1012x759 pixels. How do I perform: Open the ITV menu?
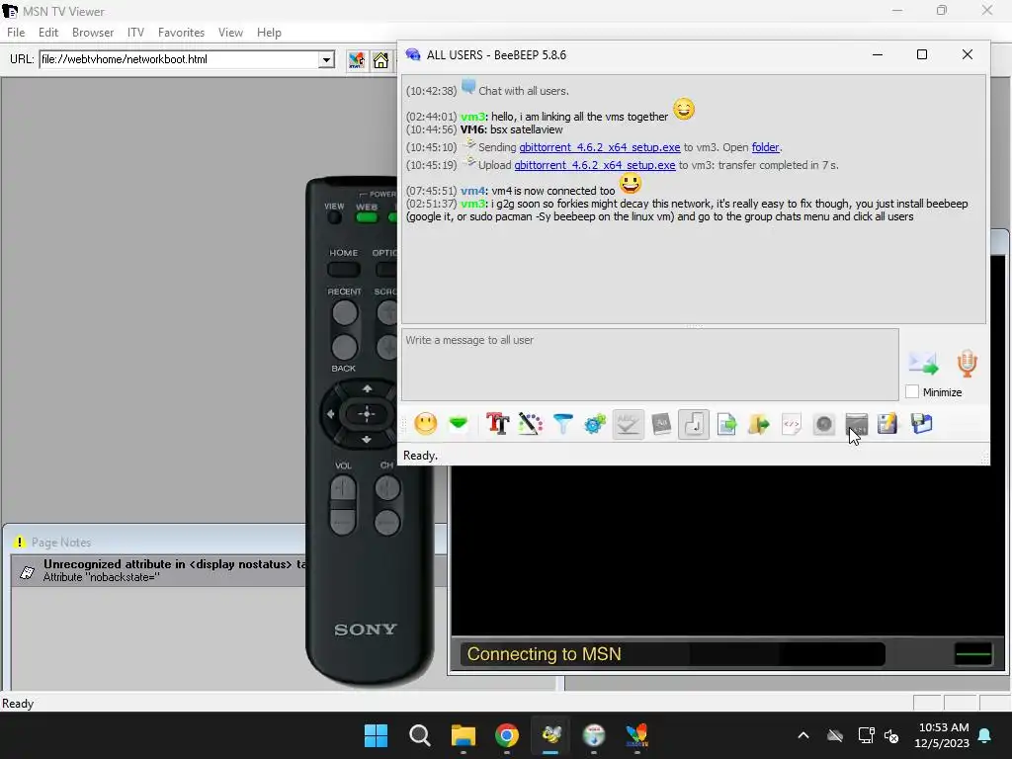click(135, 33)
